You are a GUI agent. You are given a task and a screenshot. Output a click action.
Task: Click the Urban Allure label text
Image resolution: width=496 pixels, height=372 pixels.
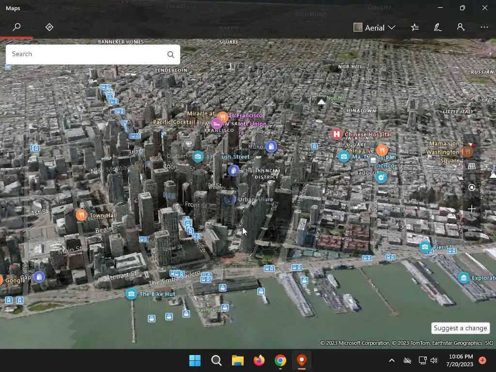[256, 199]
